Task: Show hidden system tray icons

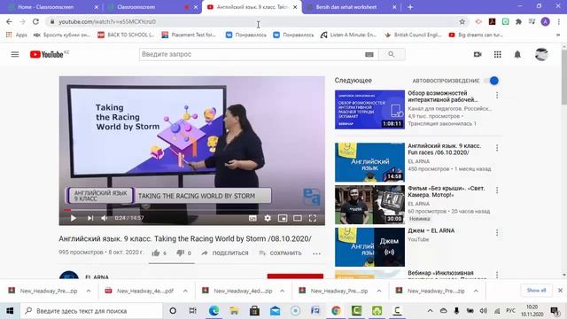Action: pos(430,311)
